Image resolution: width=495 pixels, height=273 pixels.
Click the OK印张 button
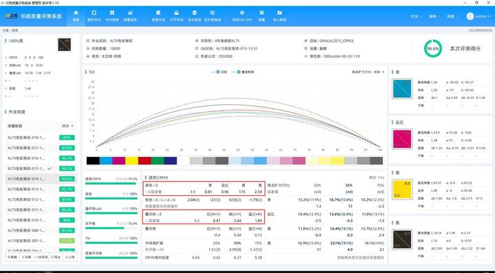coord(41,257)
